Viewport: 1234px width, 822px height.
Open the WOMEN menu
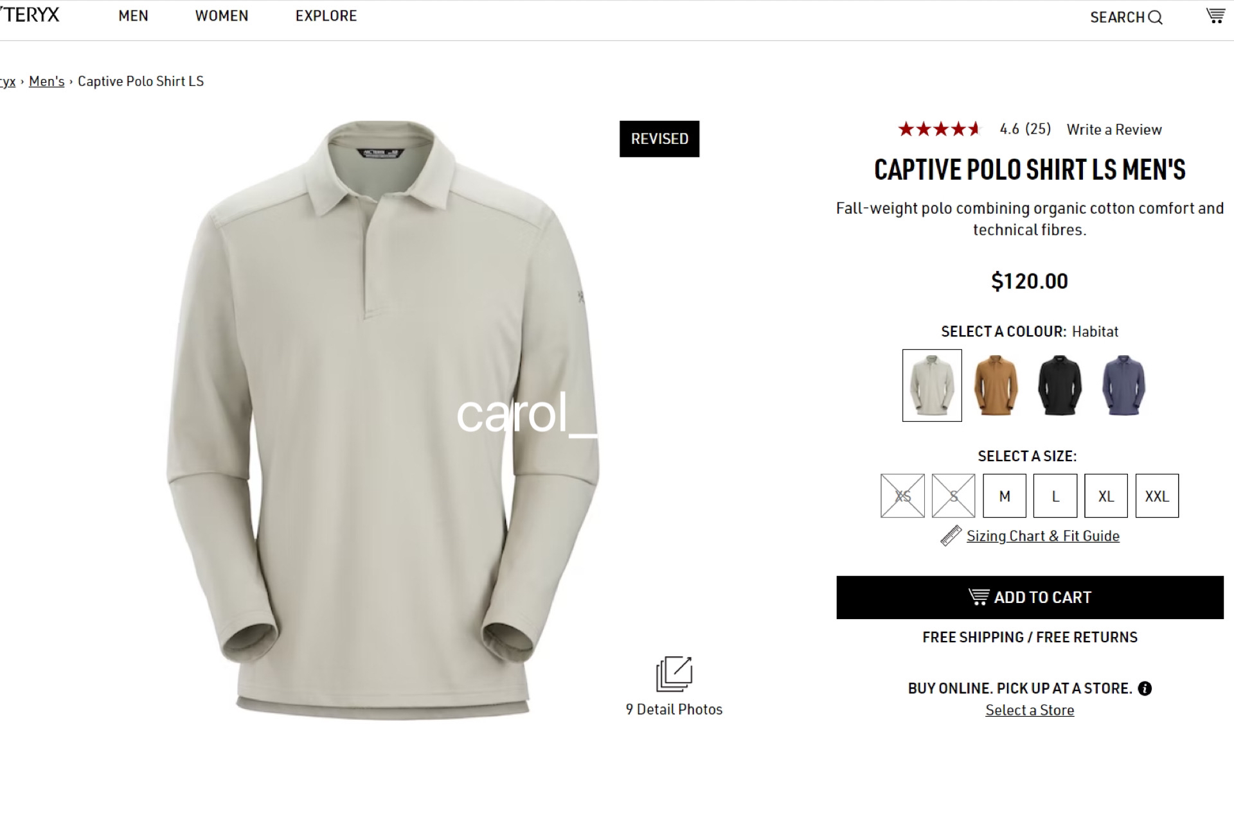pyautogui.click(x=222, y=16)
